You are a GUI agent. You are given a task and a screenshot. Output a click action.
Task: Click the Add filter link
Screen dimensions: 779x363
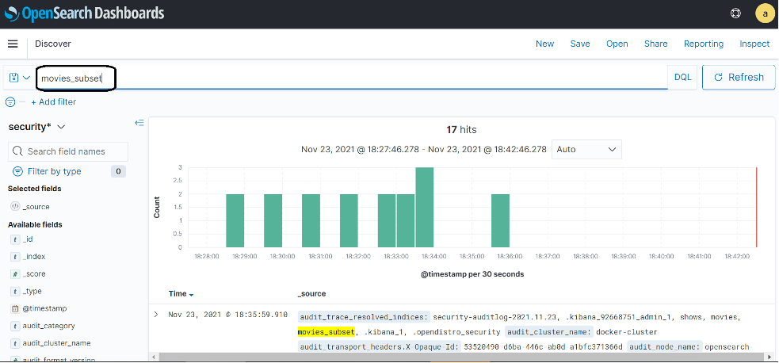pos(54,101)
